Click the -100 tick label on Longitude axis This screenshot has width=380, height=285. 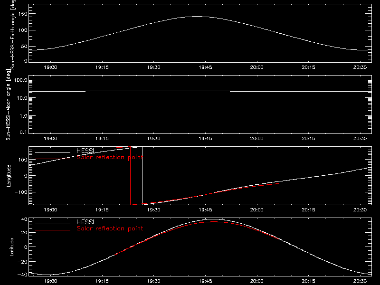click(x=21, y=192)
